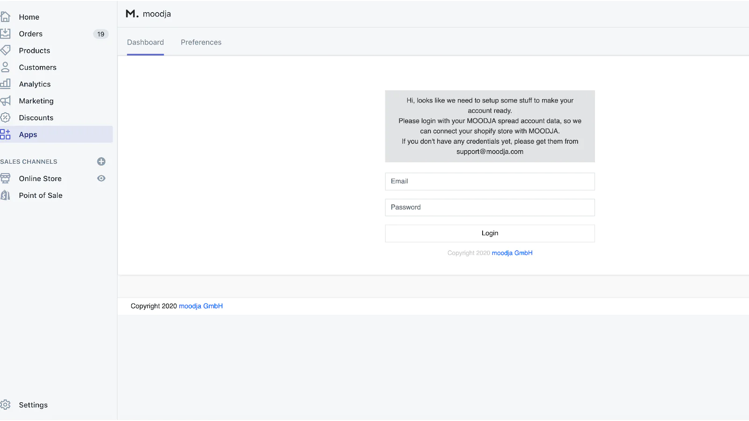Click the Orders count badge 19
749x421 pixels.
(x=101, y=34)
